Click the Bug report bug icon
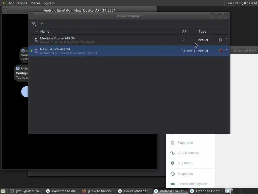 click(x=172, y=163)
